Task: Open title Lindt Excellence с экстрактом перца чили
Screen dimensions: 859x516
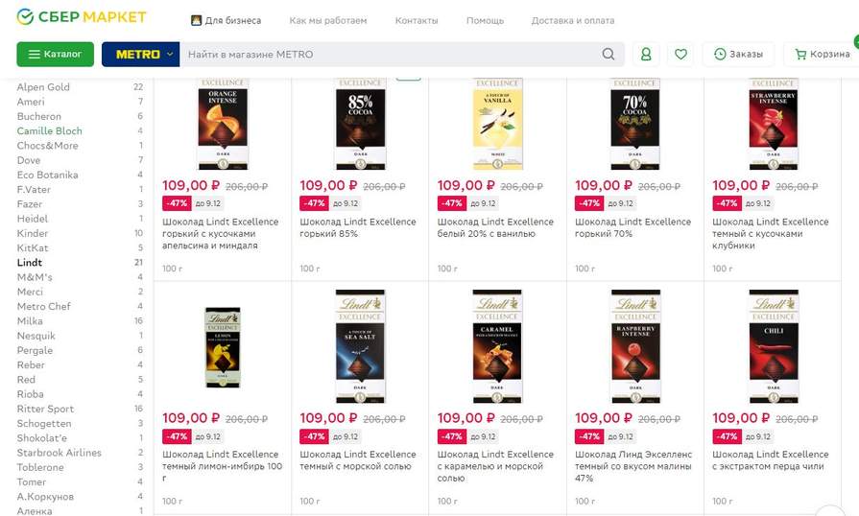Action: point(771,460)
